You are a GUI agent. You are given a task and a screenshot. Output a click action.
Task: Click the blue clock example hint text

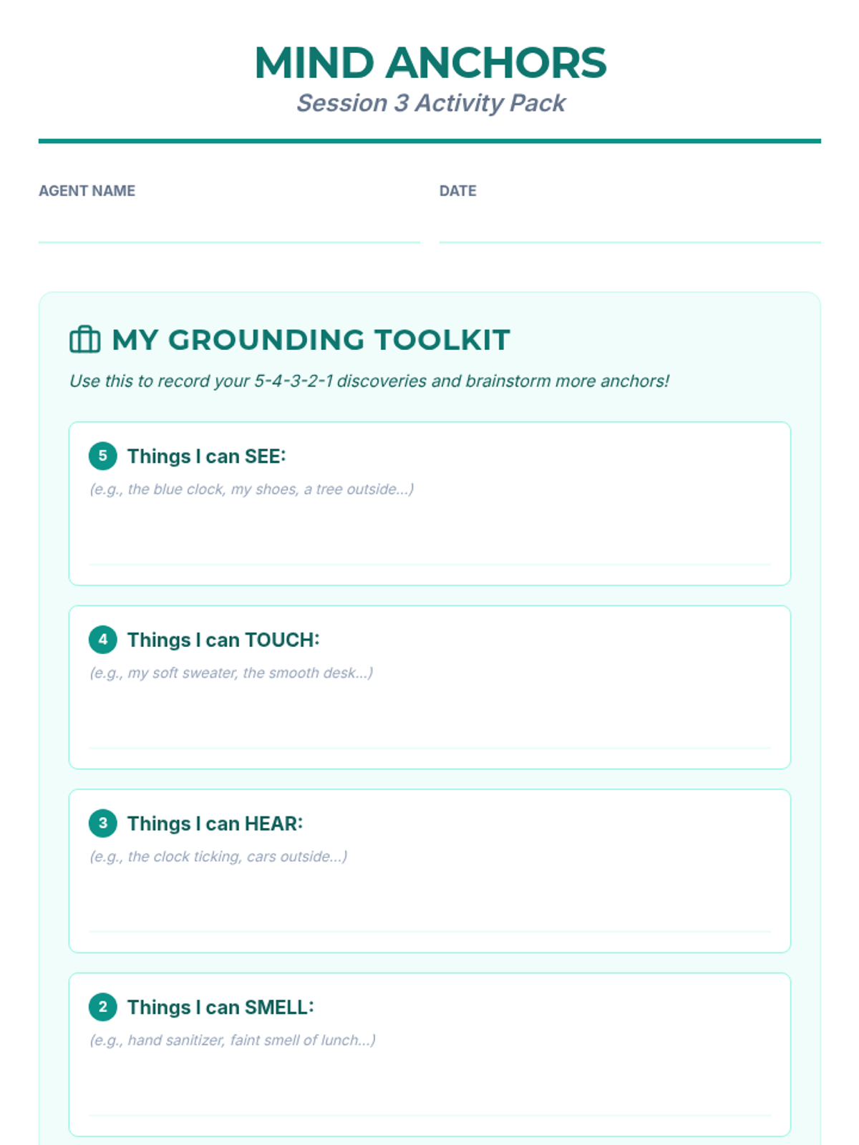click(251, 489)
